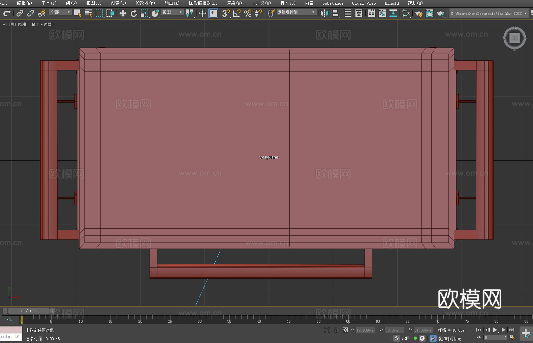This screenshot has height=343, width=533.
Task: Open the reference coordinate 视图 dropdown
Action: [172, 12]
